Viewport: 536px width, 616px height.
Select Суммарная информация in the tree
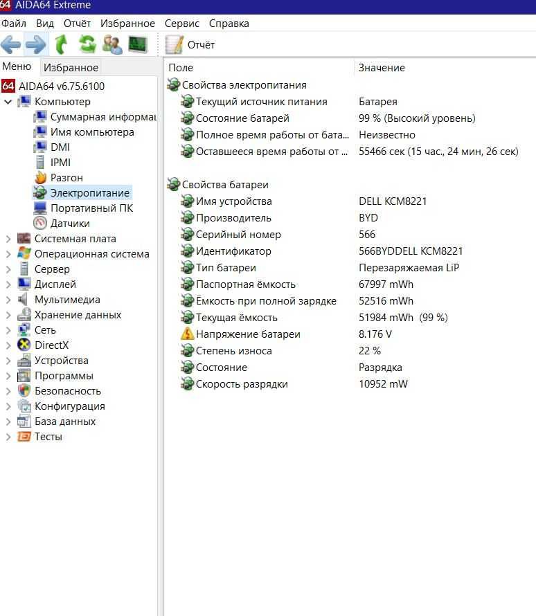coord(103,117)
